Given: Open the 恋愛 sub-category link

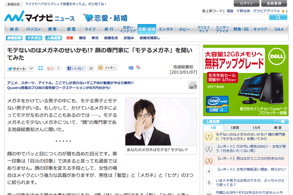Looking at the screenshot, I should tap(70, 38).
